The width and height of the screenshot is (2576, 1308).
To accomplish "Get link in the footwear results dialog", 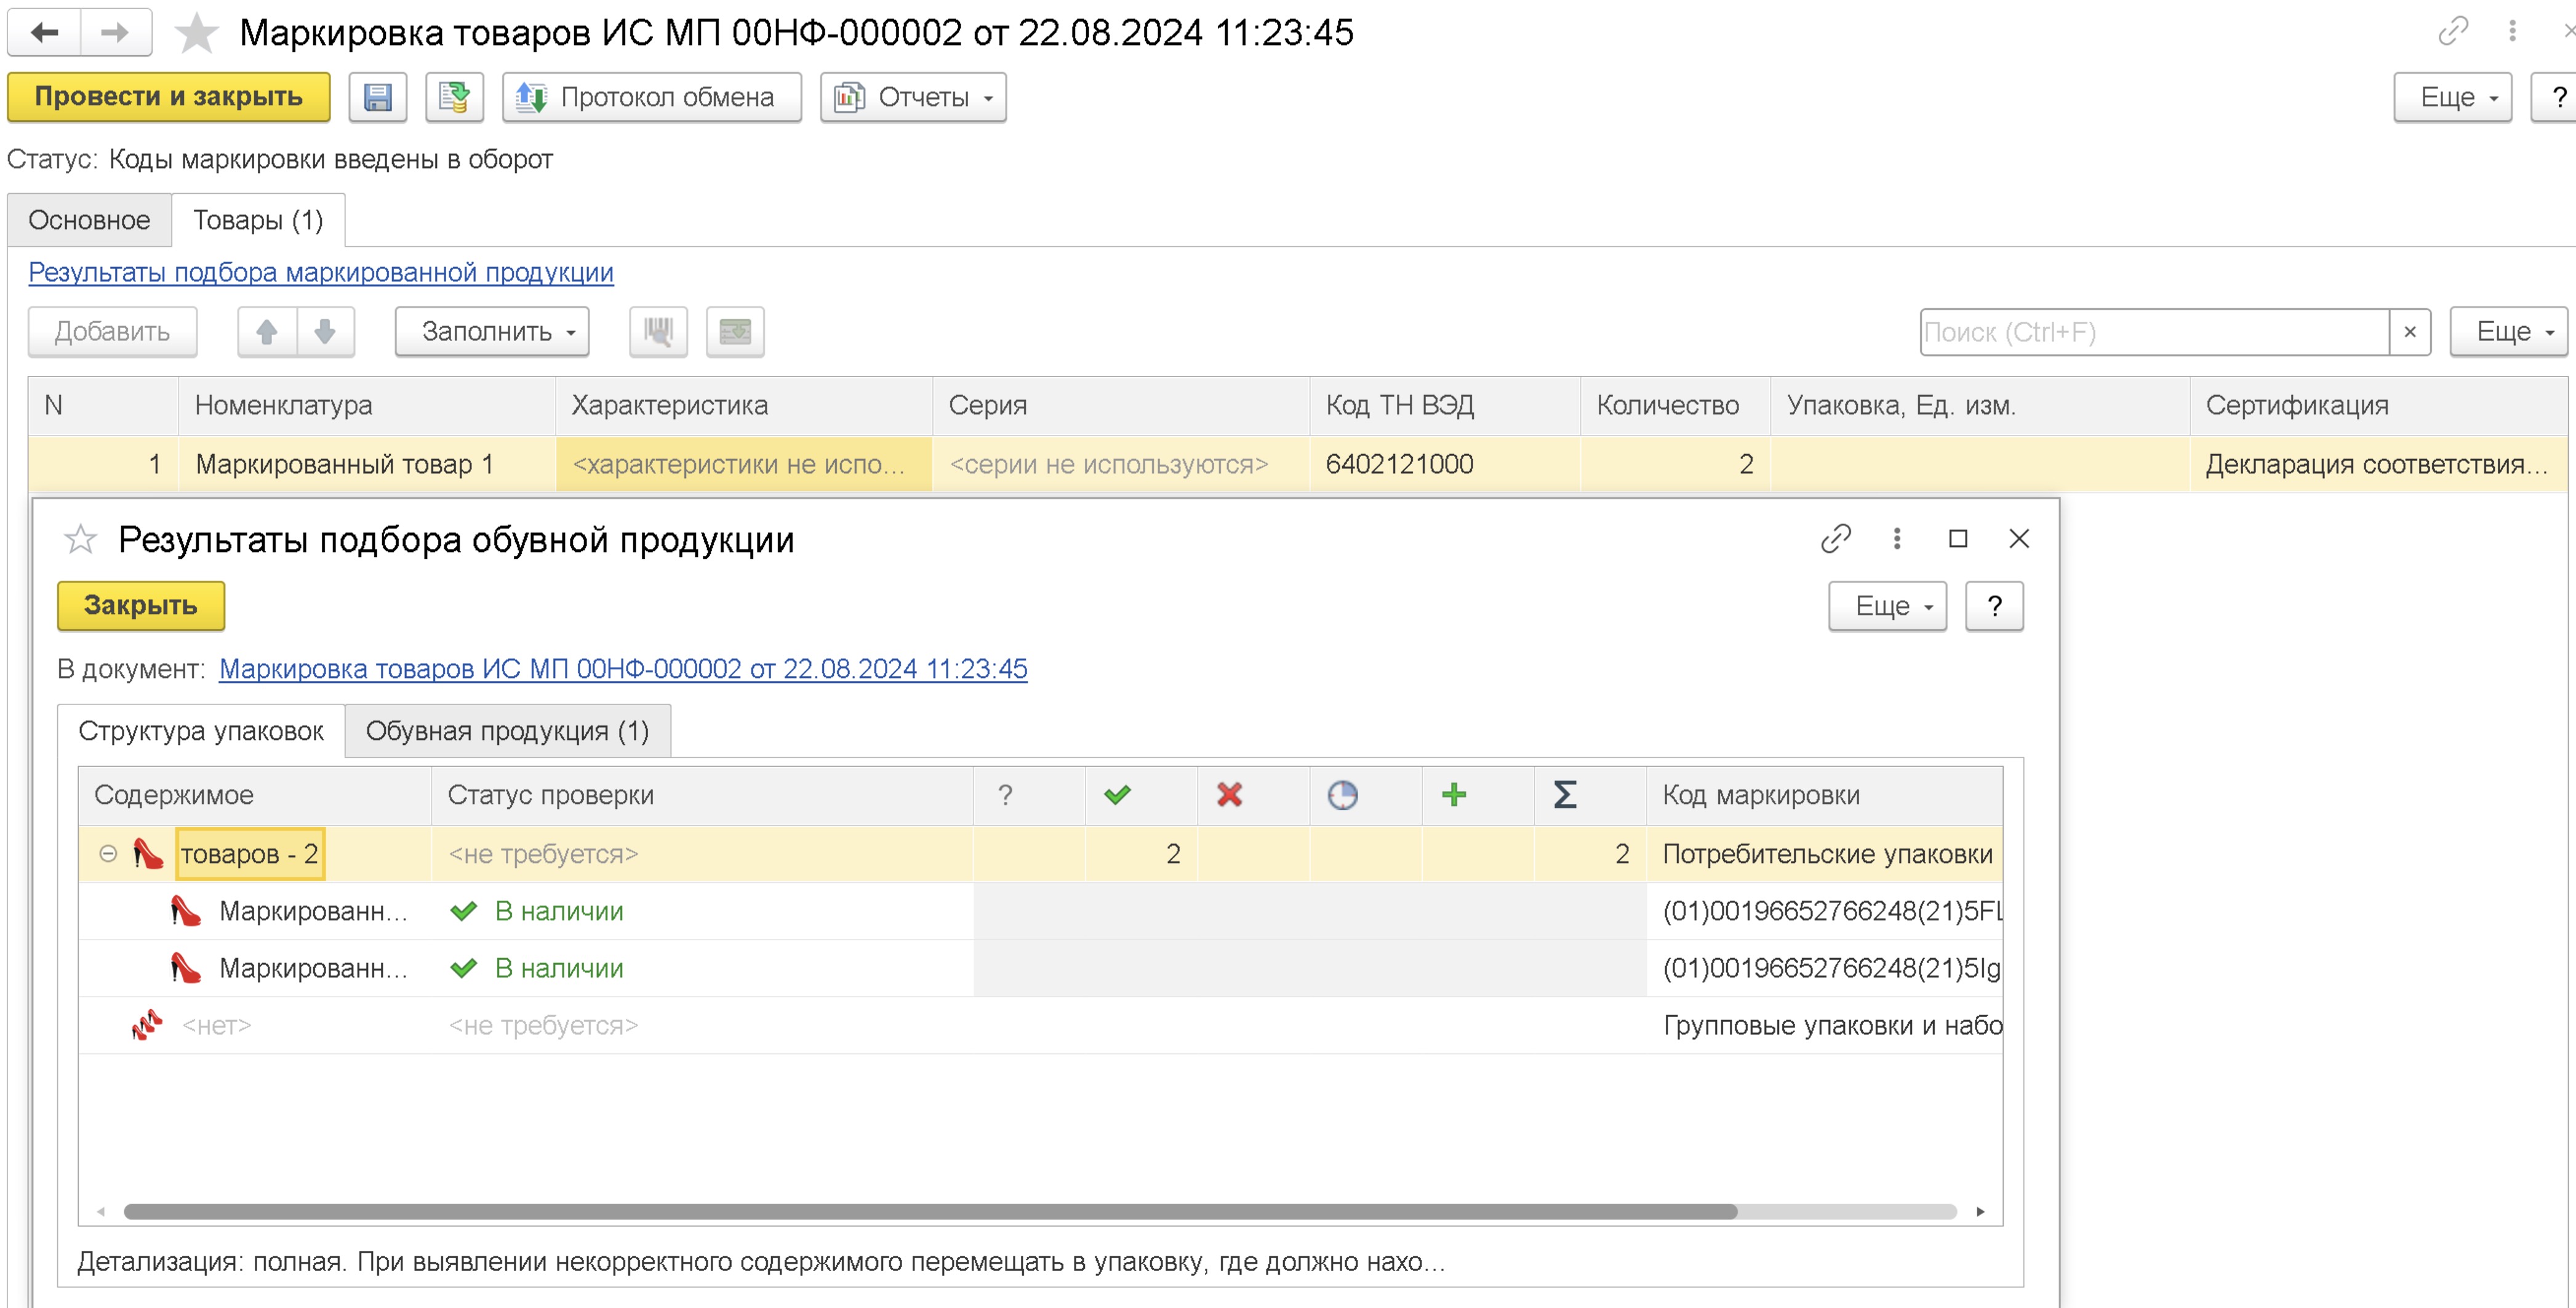I will coord(1836,539).
